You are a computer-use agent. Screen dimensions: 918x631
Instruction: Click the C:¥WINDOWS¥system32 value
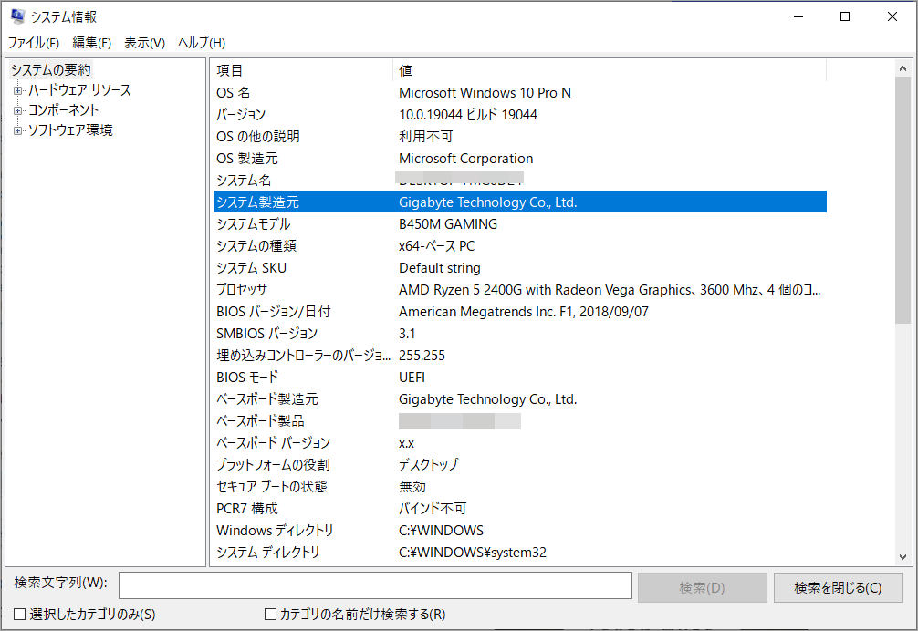coord(473,552)
